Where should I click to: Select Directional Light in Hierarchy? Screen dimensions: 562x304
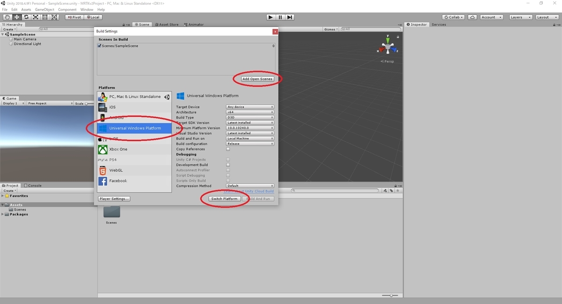click(27, 44)
